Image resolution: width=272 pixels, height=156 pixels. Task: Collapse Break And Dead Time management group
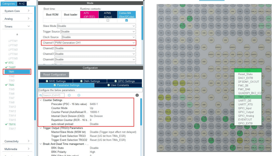[40, 144]
